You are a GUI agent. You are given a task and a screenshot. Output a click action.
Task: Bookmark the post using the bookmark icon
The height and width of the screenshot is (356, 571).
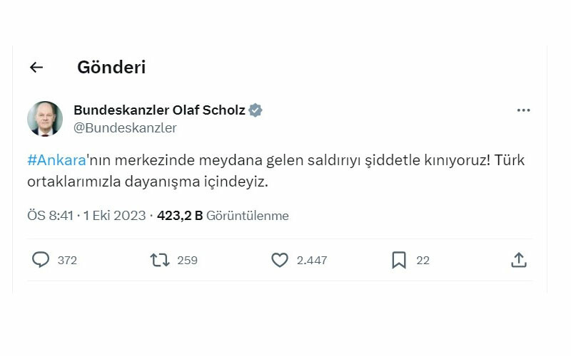pos(399,260)
